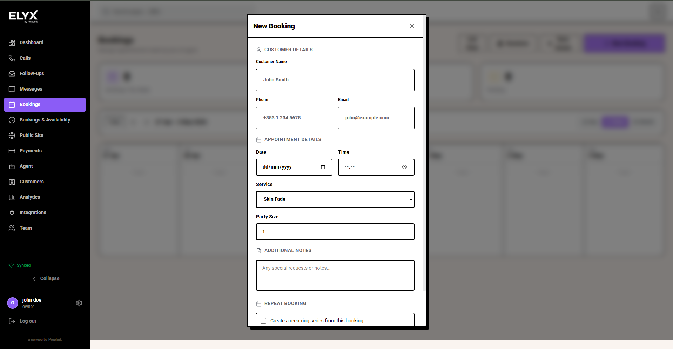The image size is (673, 349).
Task: Click the Calls phone icon
Action: click(x=12, y=58)
